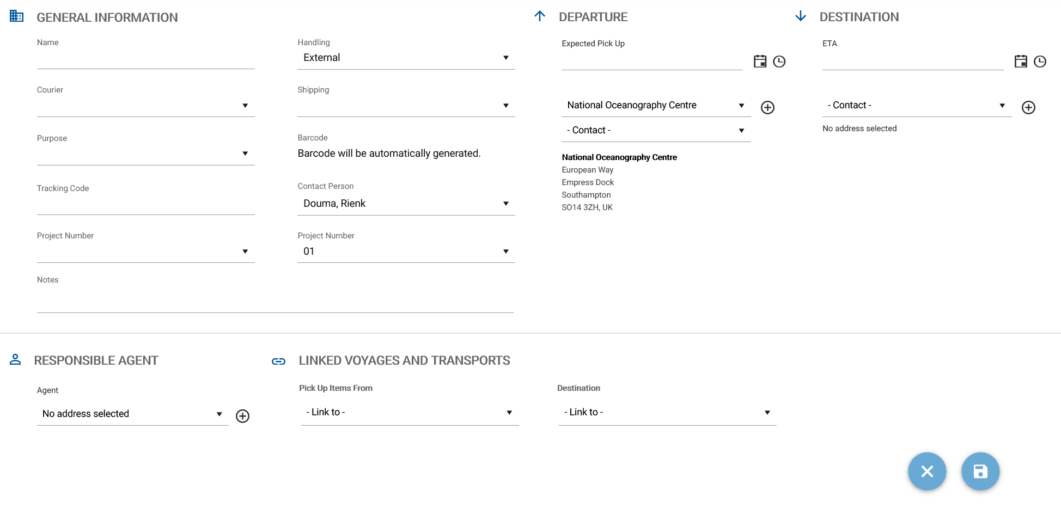The height and width of the screenshot is (516, 1061).
Task: Change Contact Person from Douma, Rienk
Action: pos(406,204)
